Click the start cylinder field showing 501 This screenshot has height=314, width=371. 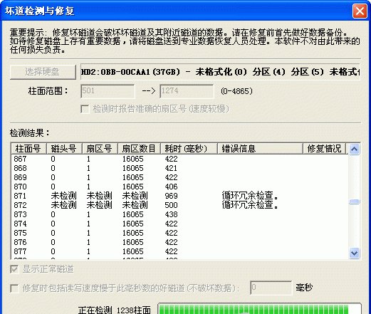[x=108, y=91]
